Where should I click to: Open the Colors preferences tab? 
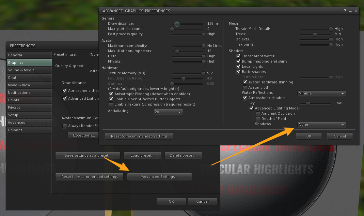click(x=29, y=100)
